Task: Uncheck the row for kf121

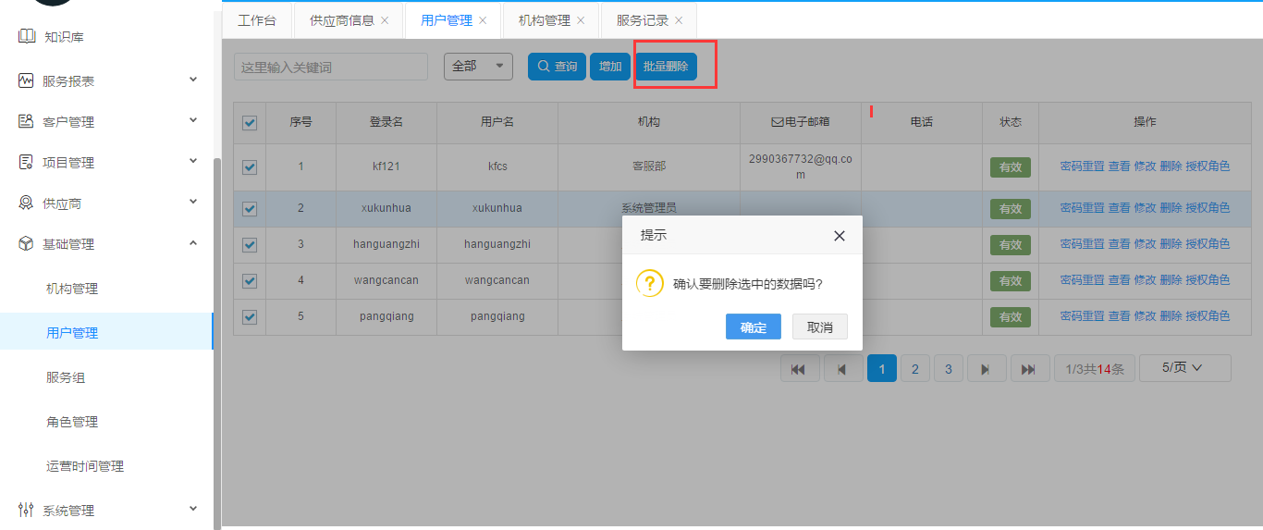Action: [x=250, y=167]
